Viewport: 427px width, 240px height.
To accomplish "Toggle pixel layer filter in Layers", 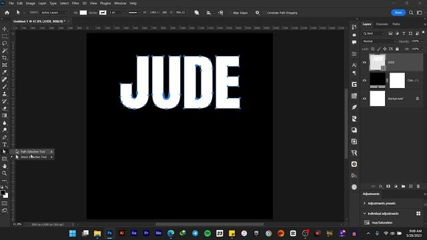I will point(390,33).
